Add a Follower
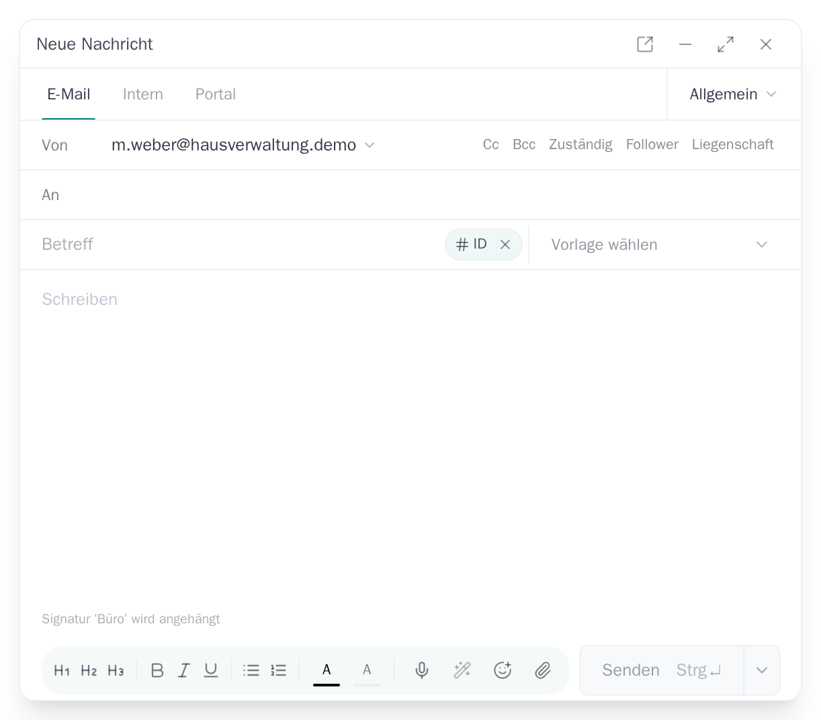This screenshot has width=821, height=720. click(652, 145)
